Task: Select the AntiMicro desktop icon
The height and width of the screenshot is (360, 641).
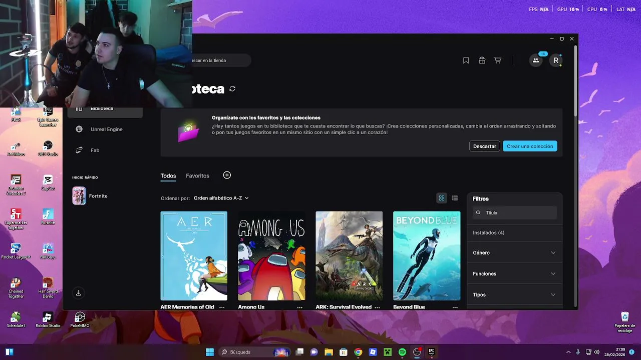Action: (16, 148)
